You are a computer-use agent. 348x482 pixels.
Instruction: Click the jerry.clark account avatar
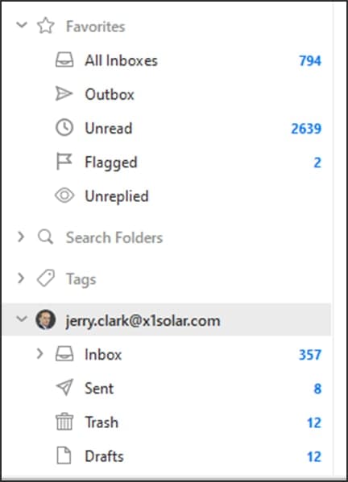(46, 319)
